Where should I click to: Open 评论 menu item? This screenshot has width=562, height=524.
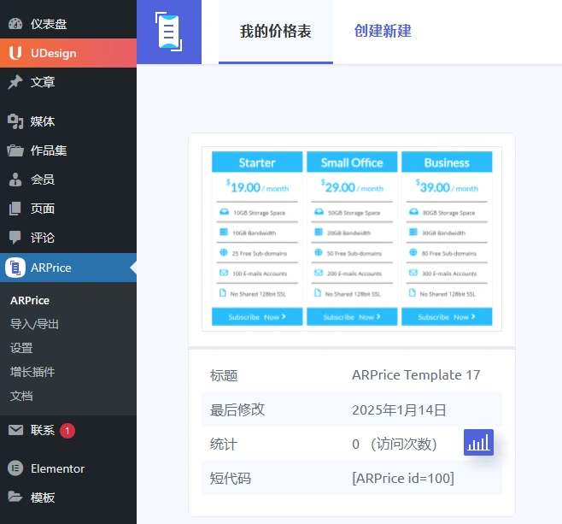(x=68, y=238)
